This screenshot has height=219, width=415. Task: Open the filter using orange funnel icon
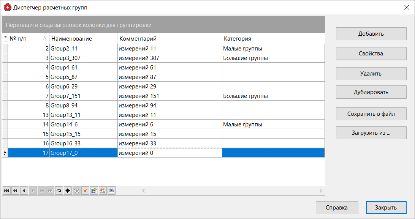click(85, 191)
